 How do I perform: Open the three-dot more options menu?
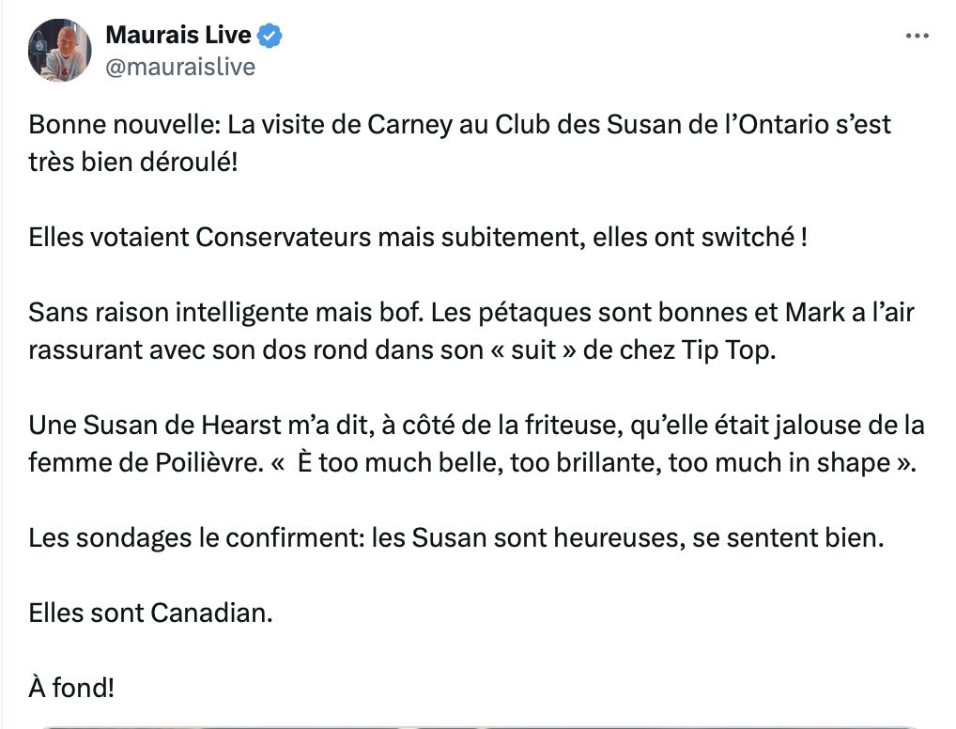tap(917, 36)
